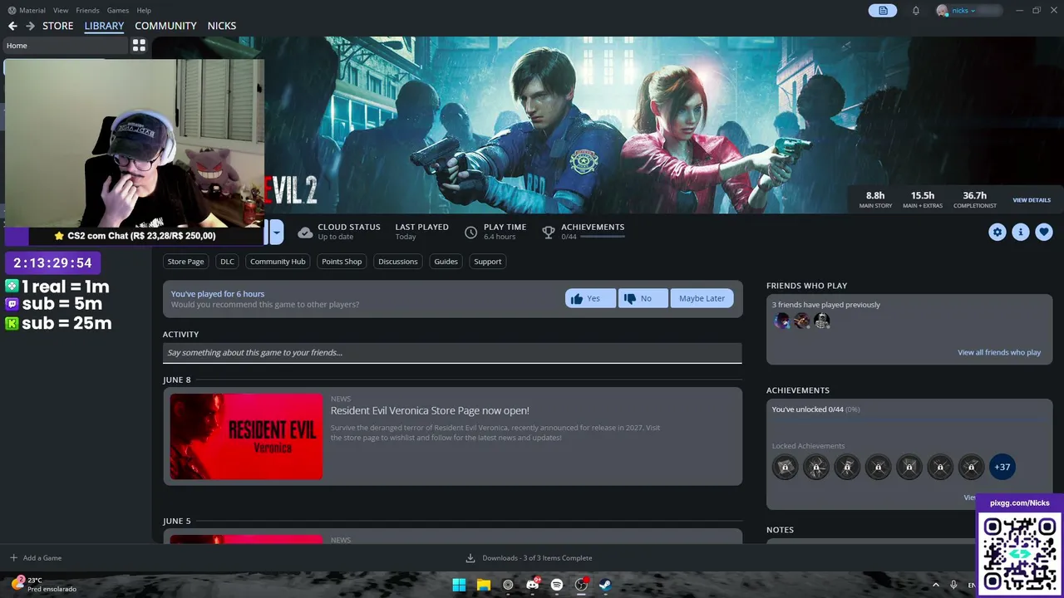Click the Add a Game label
The width and height of the screenshot is (1064, 598).
(42, 558)
